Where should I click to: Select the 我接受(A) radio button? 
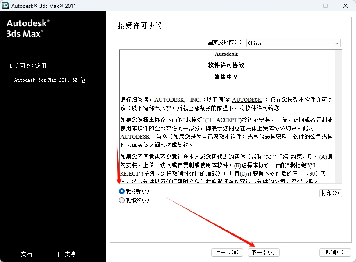pos(122,191)
